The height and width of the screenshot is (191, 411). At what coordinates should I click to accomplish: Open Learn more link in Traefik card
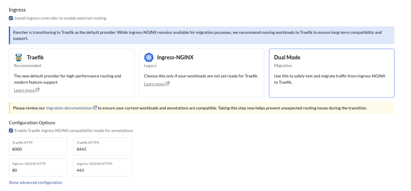coord(24,90)
